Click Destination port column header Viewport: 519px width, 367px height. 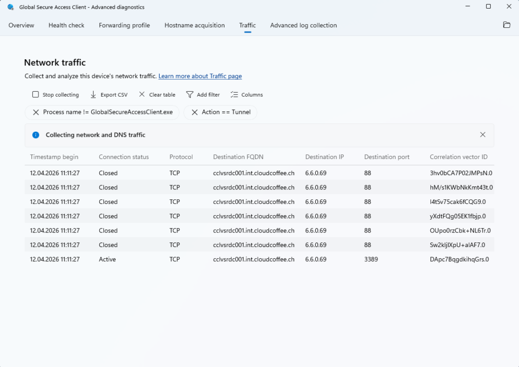point(387,157)
